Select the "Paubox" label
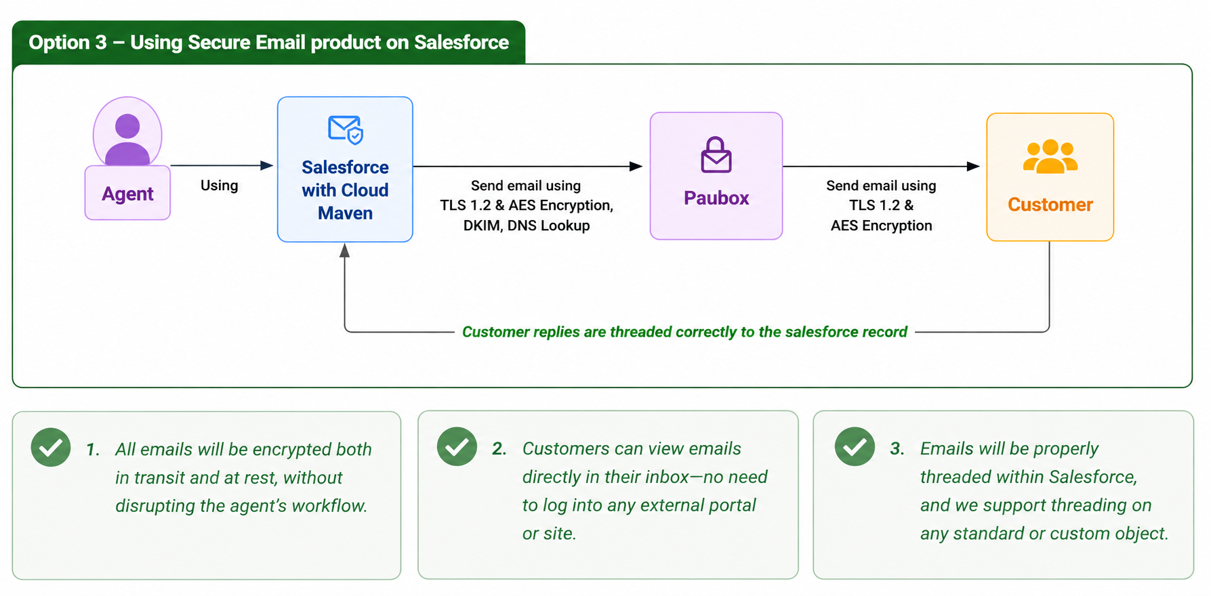The image size is (1211, 596). click(716, 198)
